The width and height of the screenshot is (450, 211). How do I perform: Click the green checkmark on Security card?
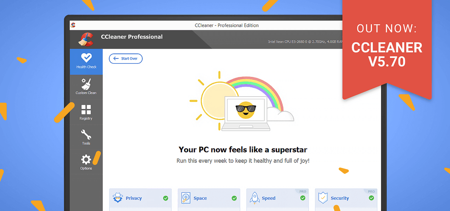click(371, 198)
